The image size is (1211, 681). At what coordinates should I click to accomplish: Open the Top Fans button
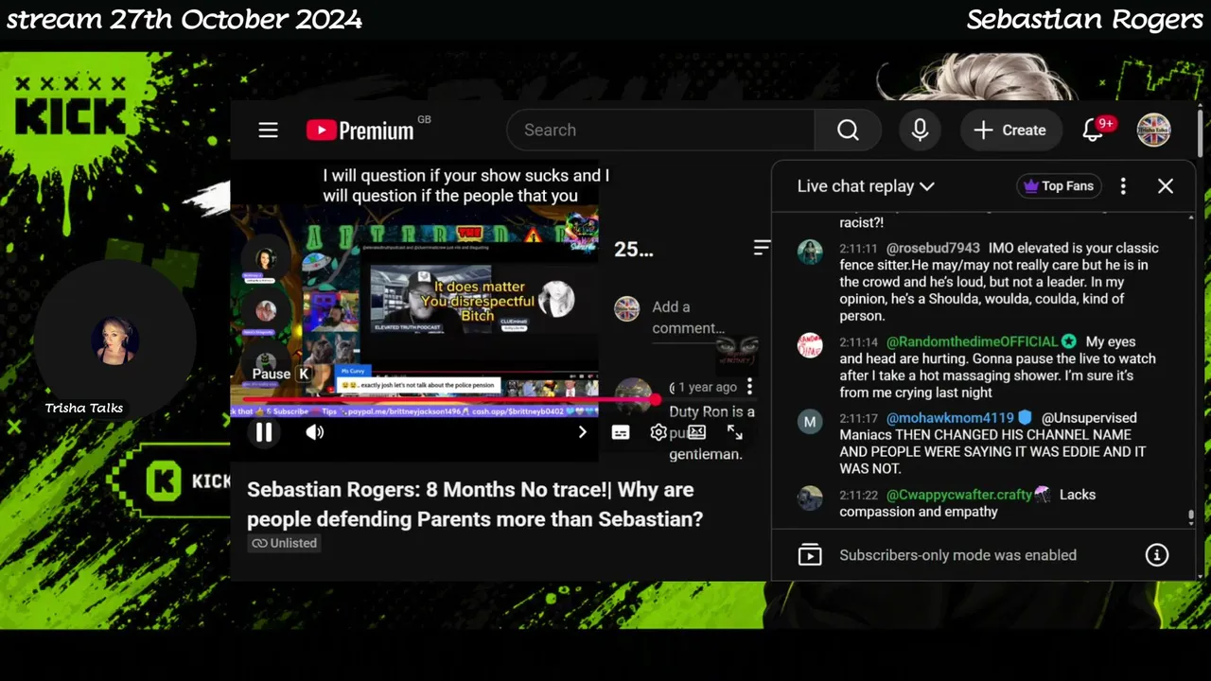[x=1058, y=186]
